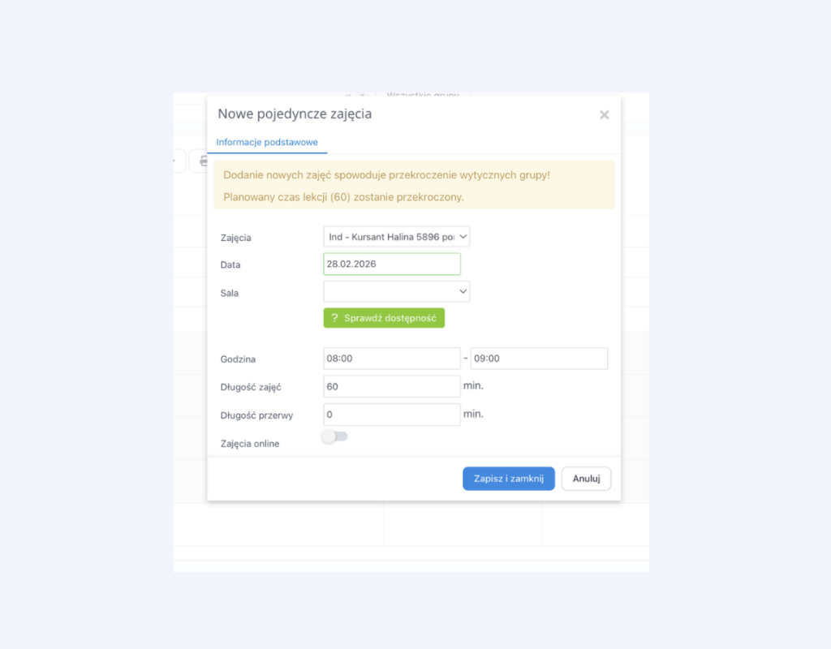Click the Zajęcia field label

click(236, 238)
